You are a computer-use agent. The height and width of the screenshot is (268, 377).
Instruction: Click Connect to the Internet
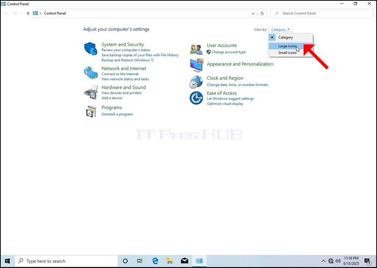(x=120, y=74)
